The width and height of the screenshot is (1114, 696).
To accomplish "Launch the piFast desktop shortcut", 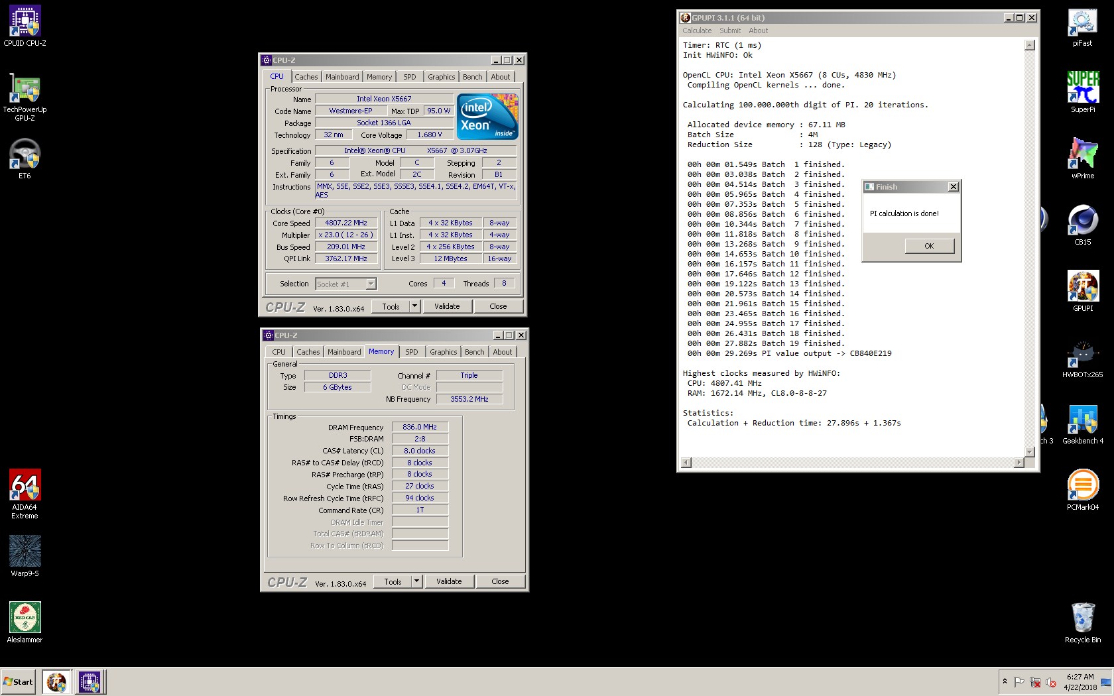I will (1082, 27).
